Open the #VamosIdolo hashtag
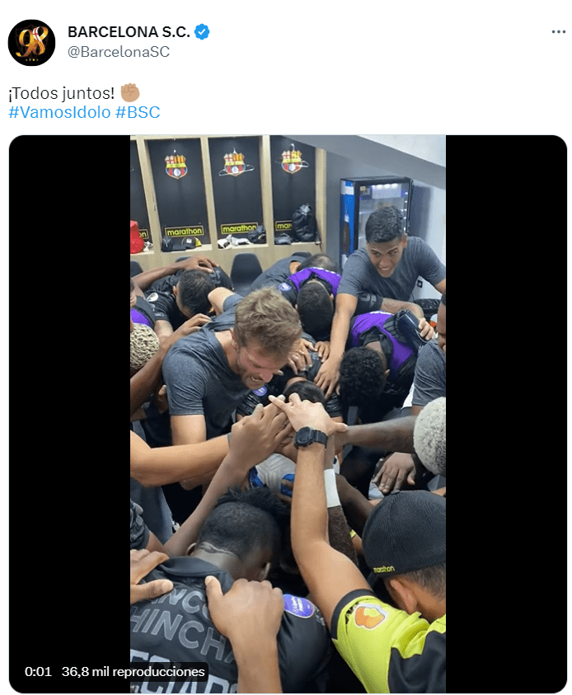This screenshot has height=695, width=572. pos(59,112)
